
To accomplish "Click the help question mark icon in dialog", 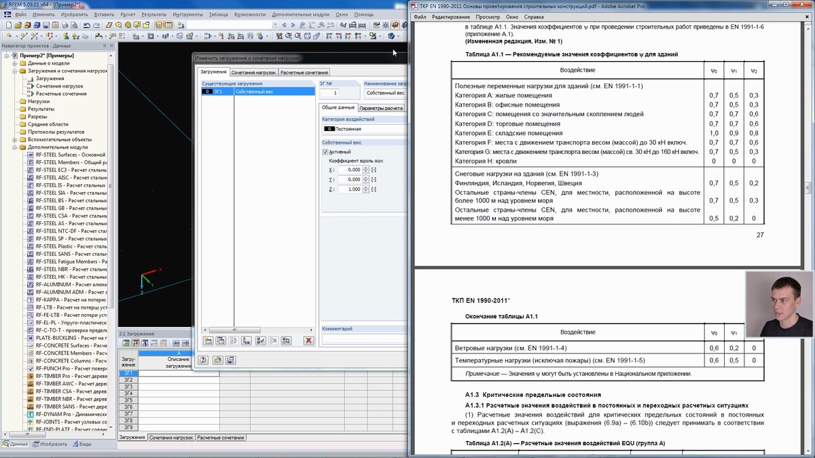I will click(x=203, y=360).
